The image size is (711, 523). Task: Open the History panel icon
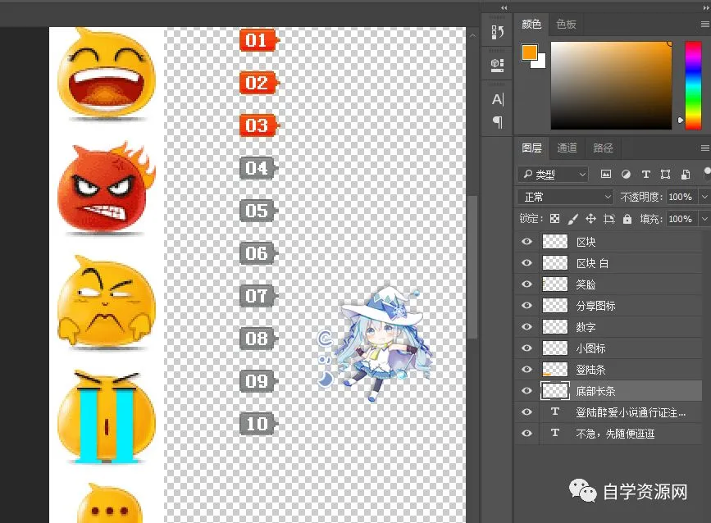[498, 32]
